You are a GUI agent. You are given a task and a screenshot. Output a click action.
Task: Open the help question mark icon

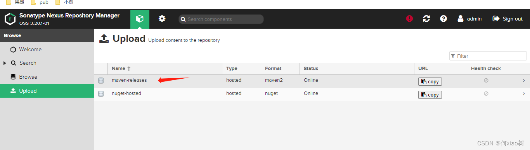[x=443, y=19]
